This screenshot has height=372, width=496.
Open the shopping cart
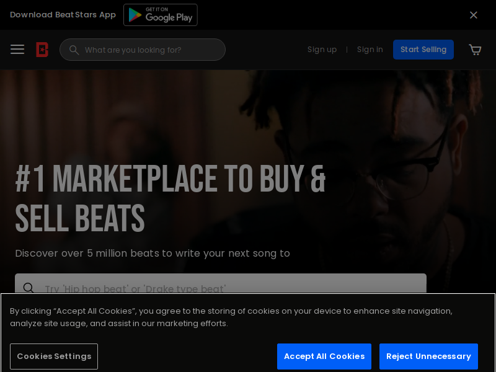(x=475, y=50)
